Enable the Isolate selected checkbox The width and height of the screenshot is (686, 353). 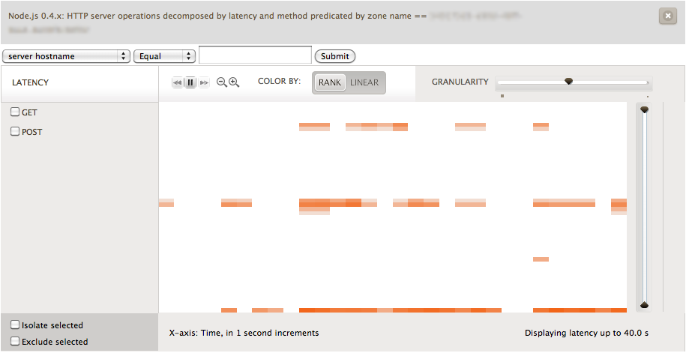pos(15,325)
